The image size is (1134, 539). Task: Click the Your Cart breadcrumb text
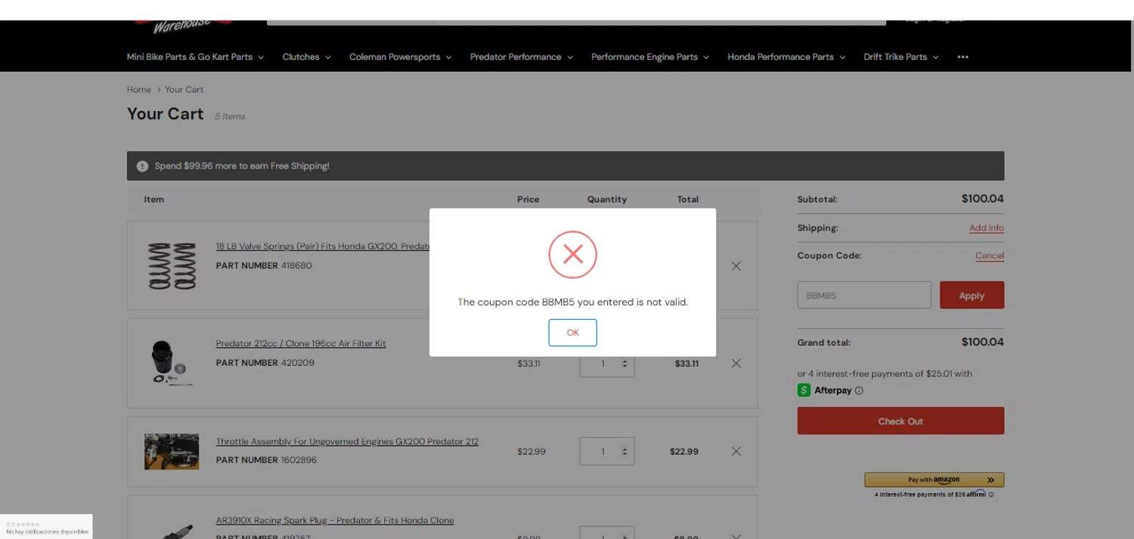coord(184,89)
